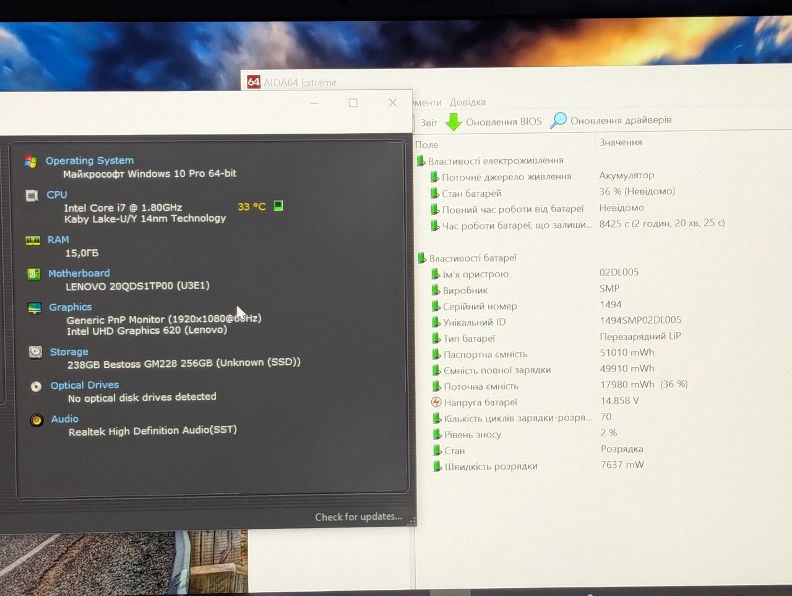Open the Operating System section link
The height and width of the screenshot is (596, 792).
coord(89,160)
